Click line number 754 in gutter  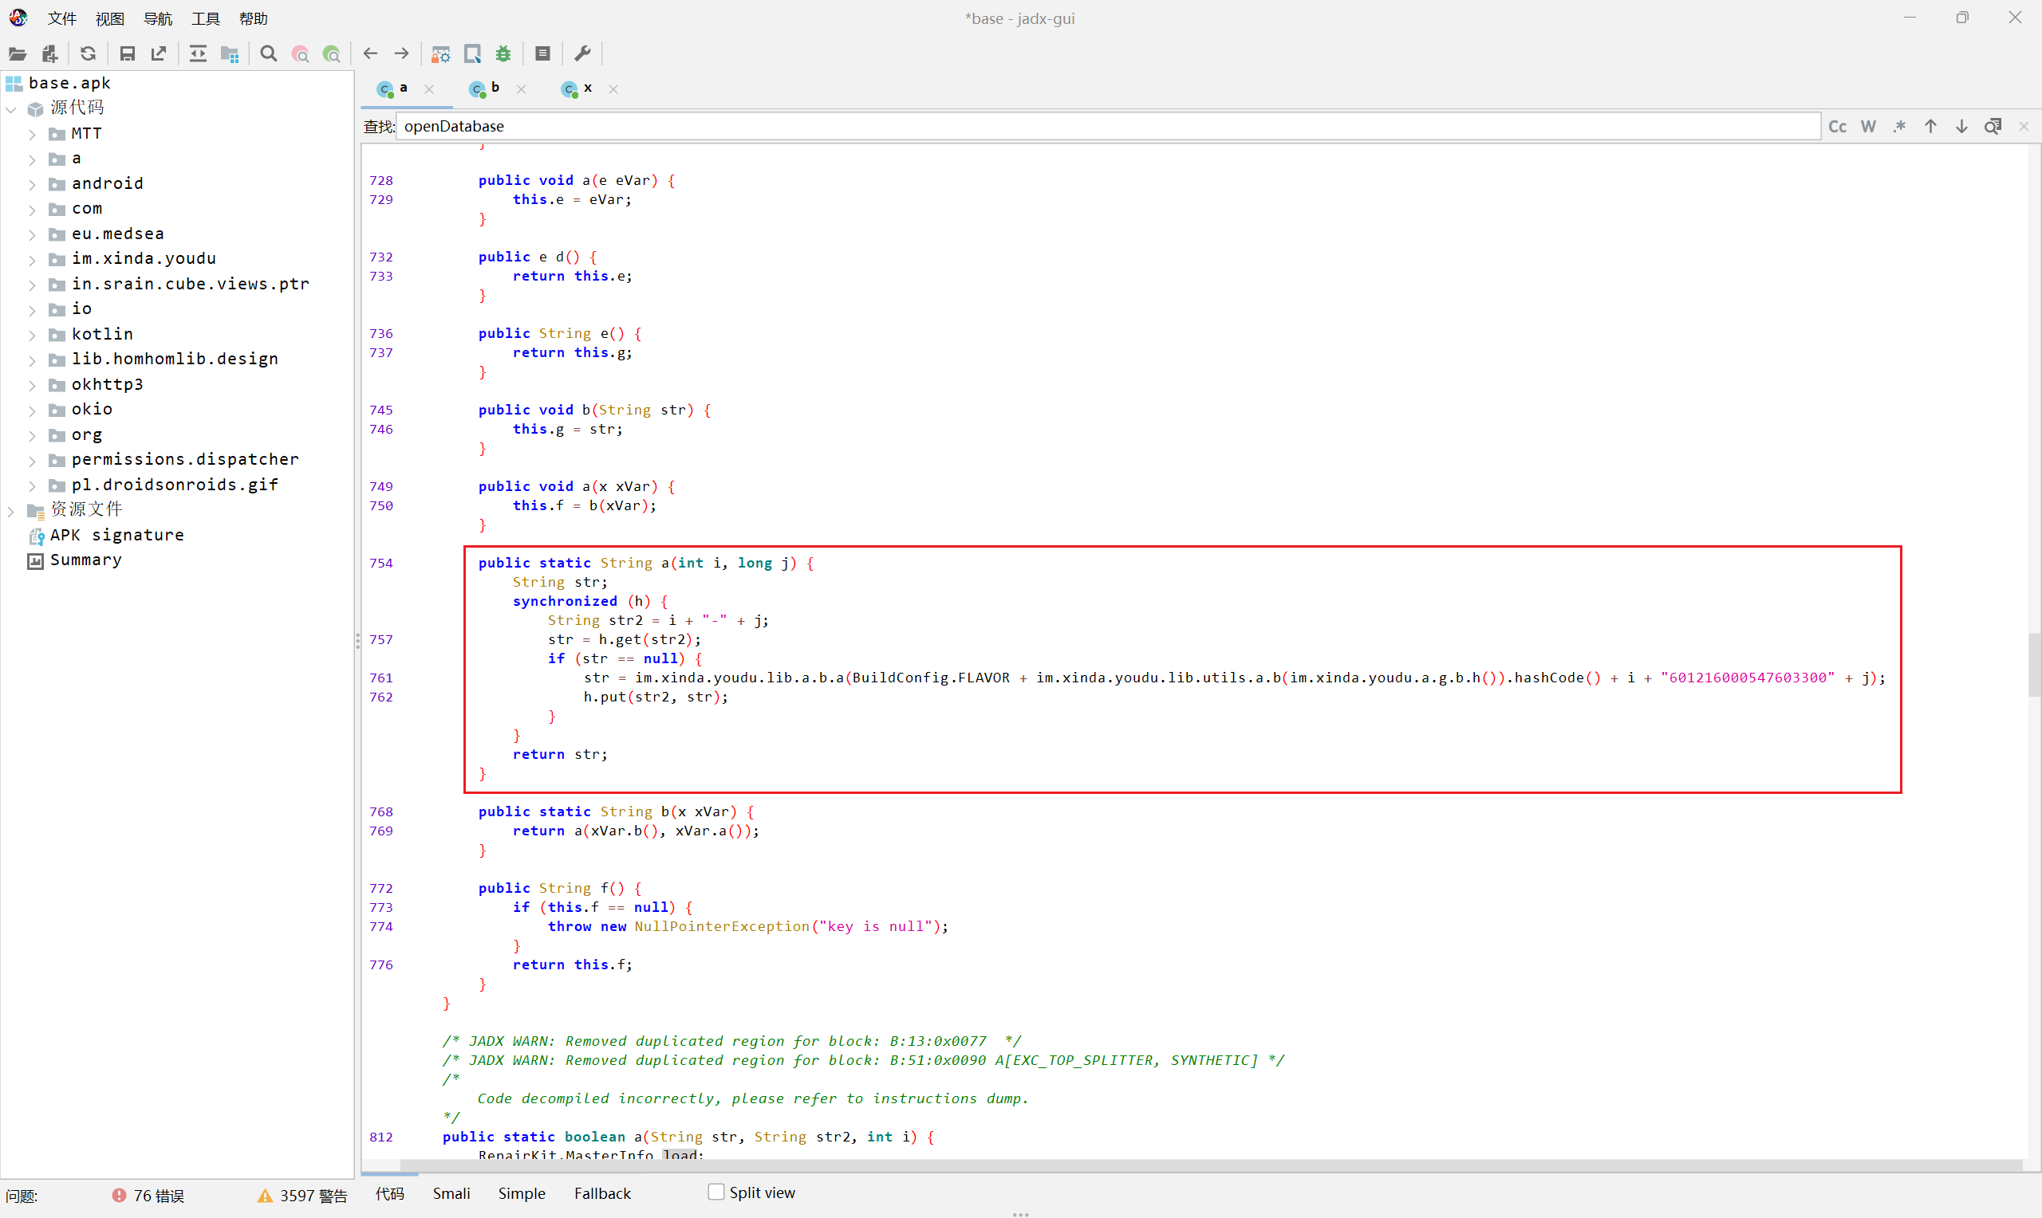[381, 563]
